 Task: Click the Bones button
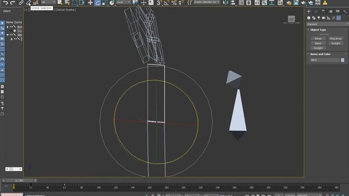tap(318, 39)
